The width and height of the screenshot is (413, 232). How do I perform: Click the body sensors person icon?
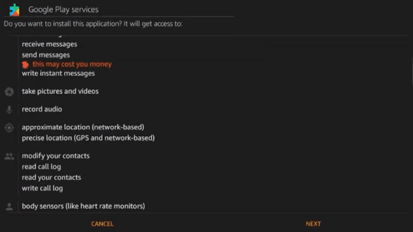(x=9, y=207)
